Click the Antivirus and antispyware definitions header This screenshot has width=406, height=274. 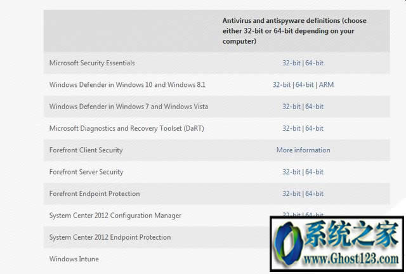[x=294, y=30]
